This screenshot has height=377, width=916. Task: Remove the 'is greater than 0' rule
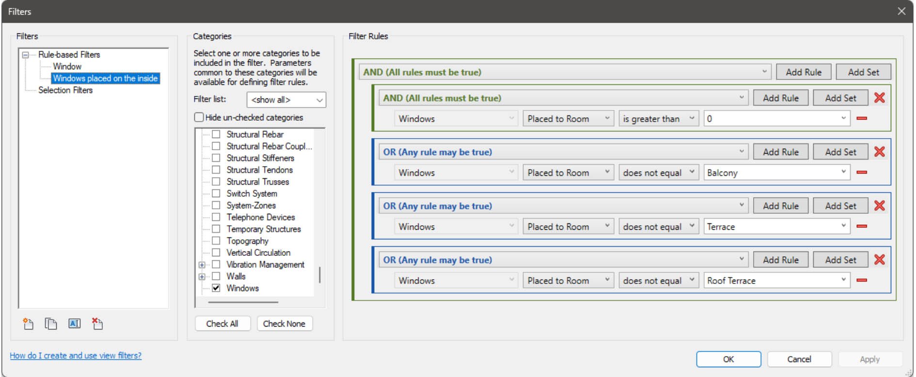tap(862, 119)
